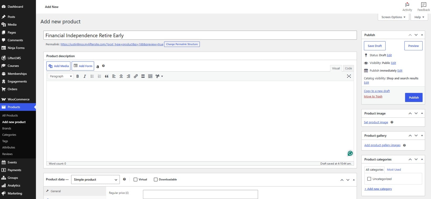Click the blue Publish button
The height and width of the screenshot is (199, 431).
click(414, 98)
